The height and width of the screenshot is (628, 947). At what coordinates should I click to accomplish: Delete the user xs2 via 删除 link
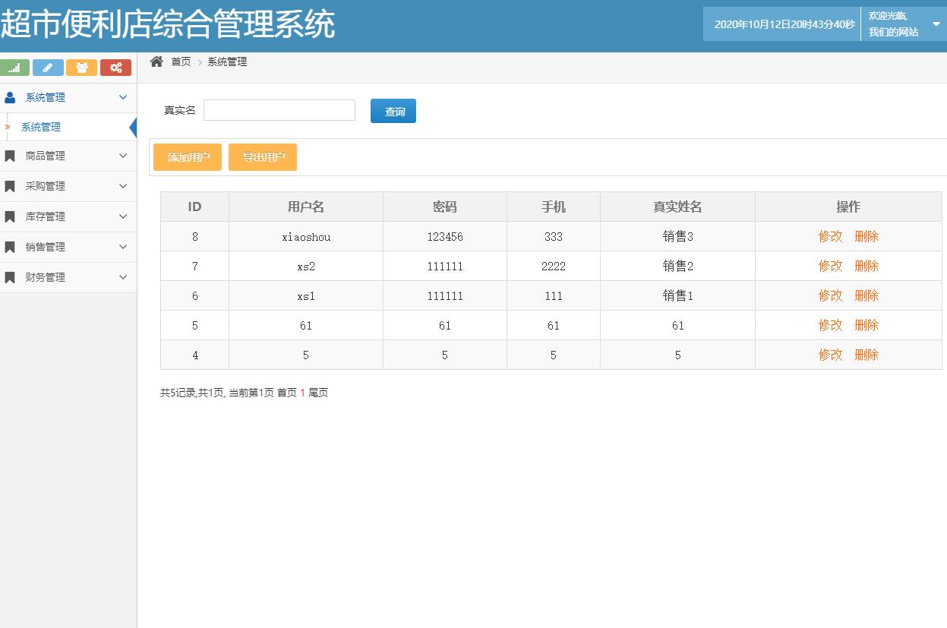866,266
